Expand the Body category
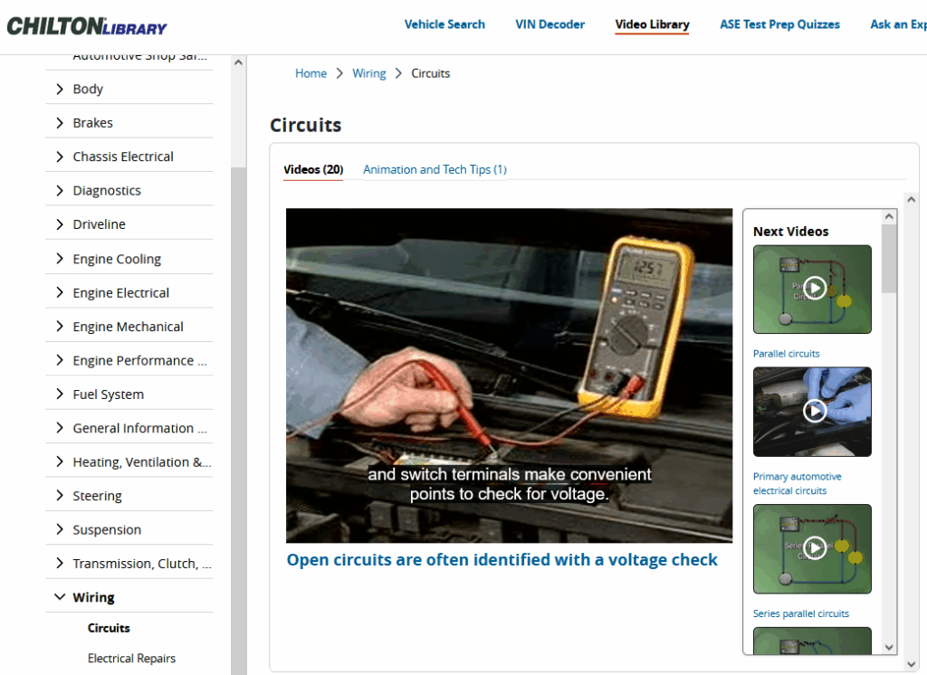Viewport: 927px width, 675px height. pos(60,89)
